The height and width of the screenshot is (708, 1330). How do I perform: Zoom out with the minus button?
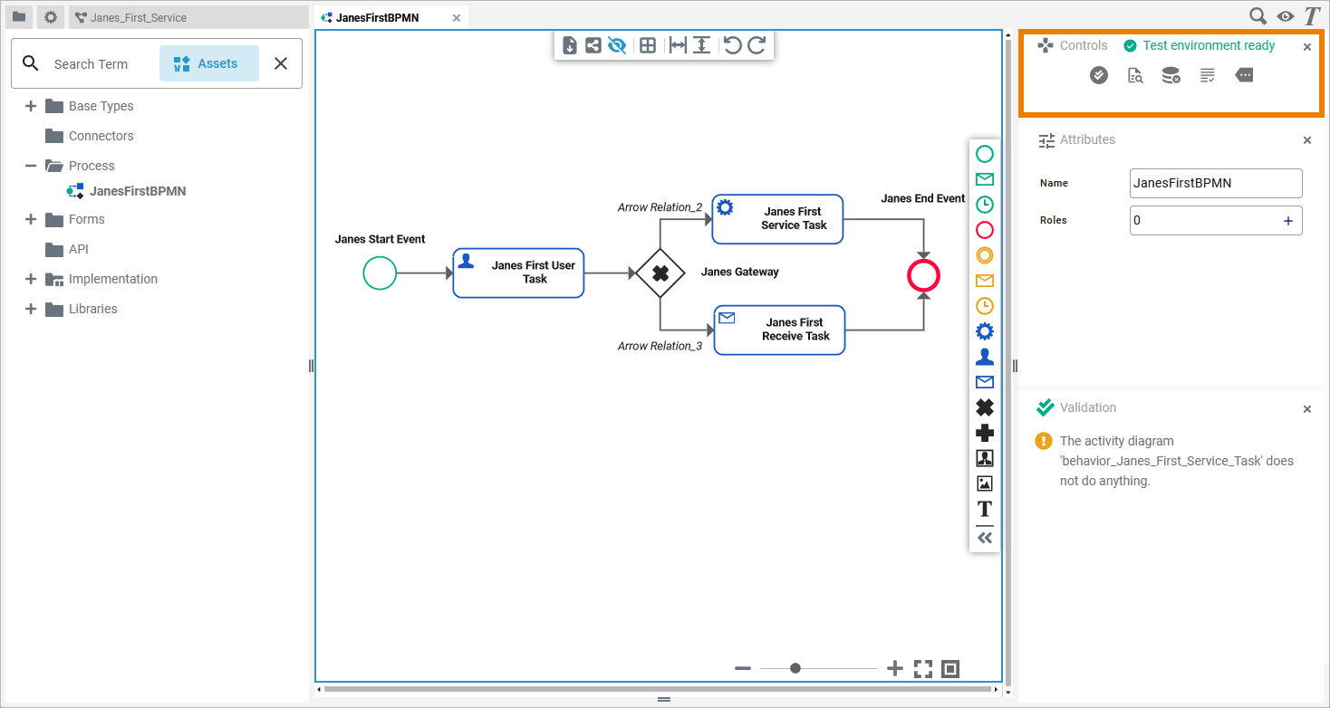(x=743, y=668)
